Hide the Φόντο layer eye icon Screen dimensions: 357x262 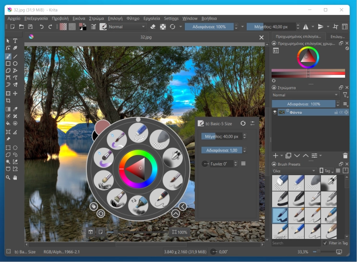pyautogui.click(x=274, y=112)
